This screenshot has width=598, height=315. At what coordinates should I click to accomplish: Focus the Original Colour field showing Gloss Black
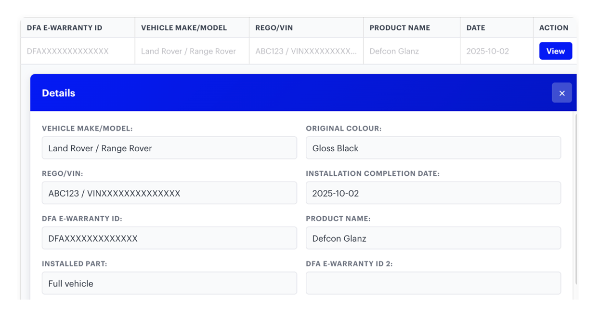[x=433, y=148]
